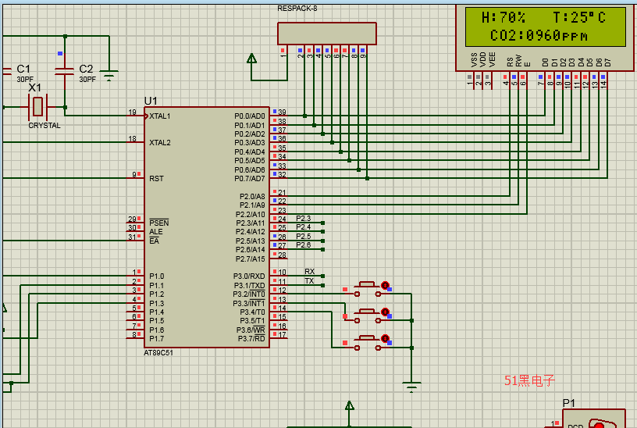Click the P1.0 pin label
This screenshot has height=428, width=637.
pos(156,276)
